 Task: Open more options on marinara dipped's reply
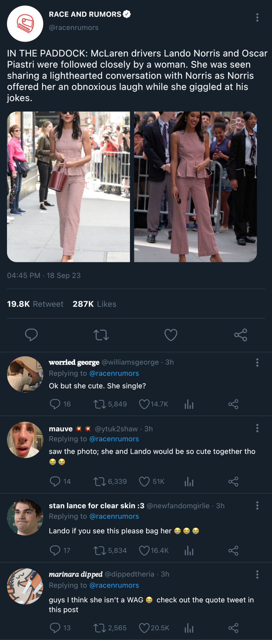pyautogui.click(x=257, y=574)
